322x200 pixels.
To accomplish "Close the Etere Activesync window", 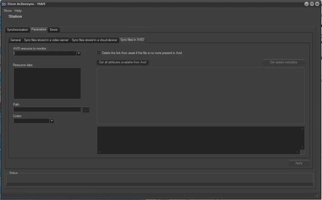I will tap(317, 4).
